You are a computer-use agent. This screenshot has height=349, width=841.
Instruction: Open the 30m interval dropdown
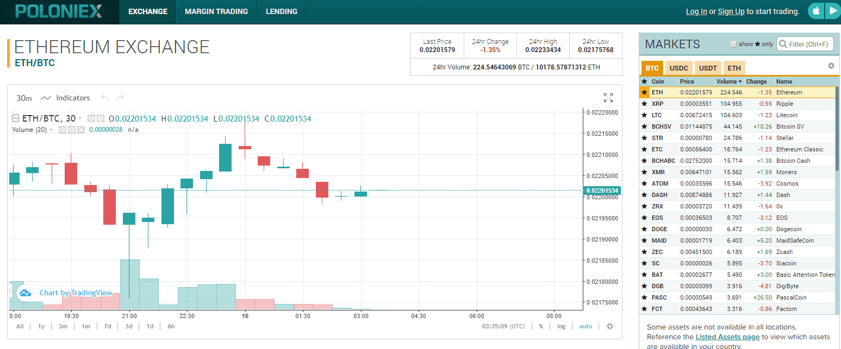click(24, 98)
